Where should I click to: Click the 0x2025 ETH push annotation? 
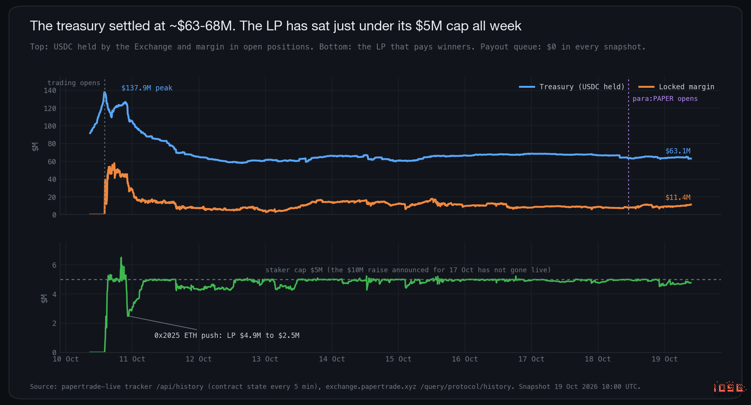click(227, 335)
